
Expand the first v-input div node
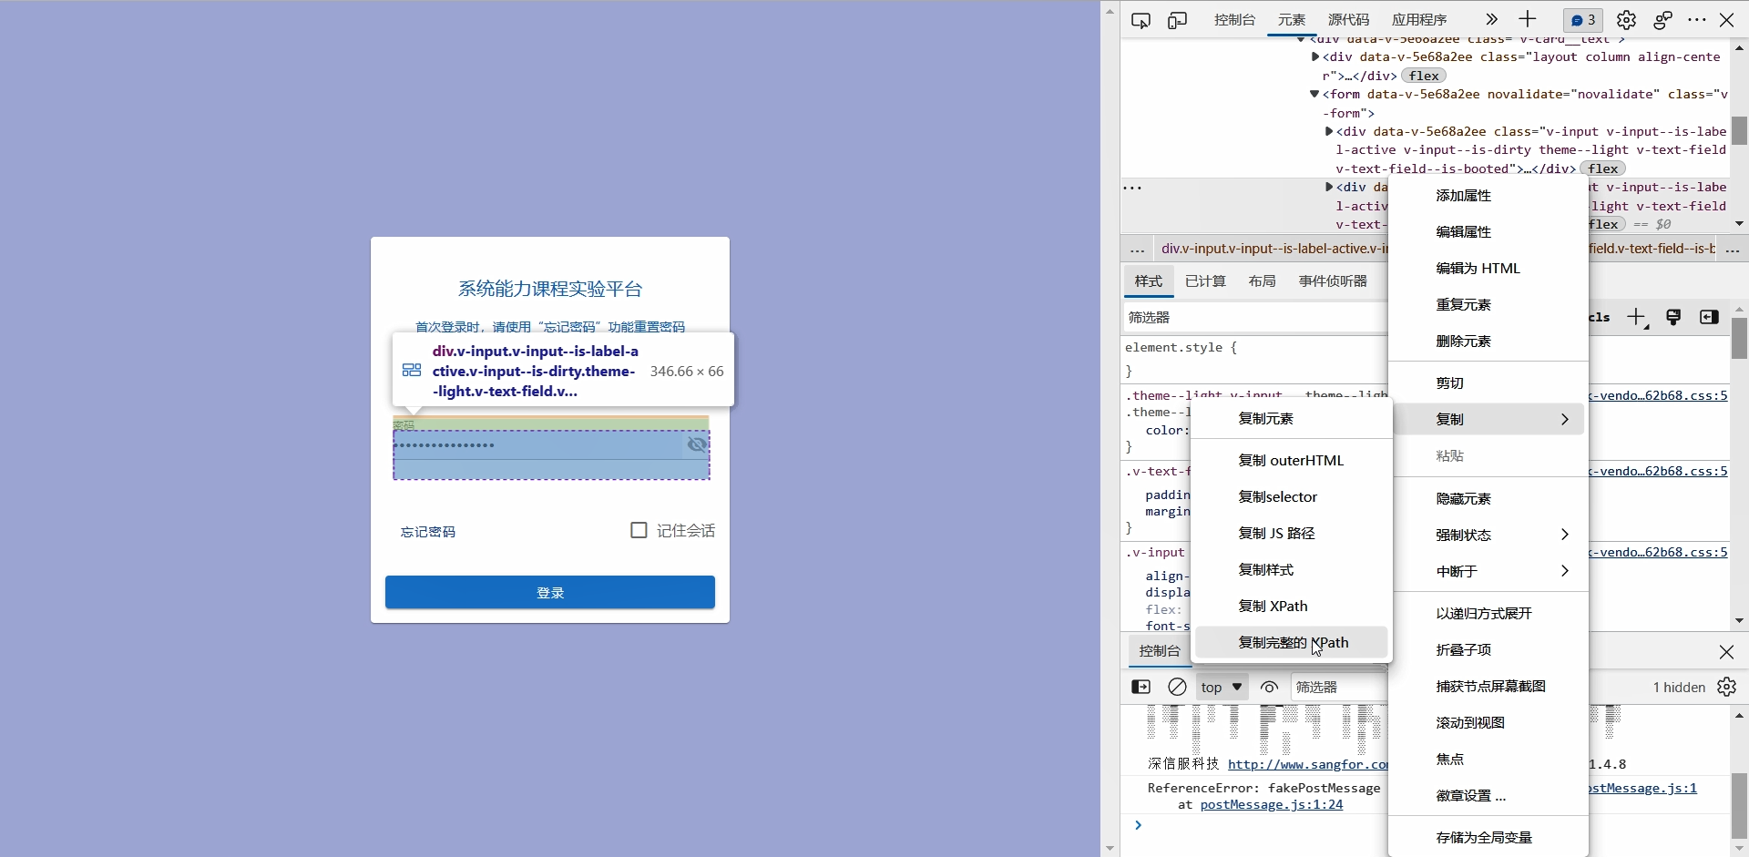pyautogui.click(x=1328, y=131)
